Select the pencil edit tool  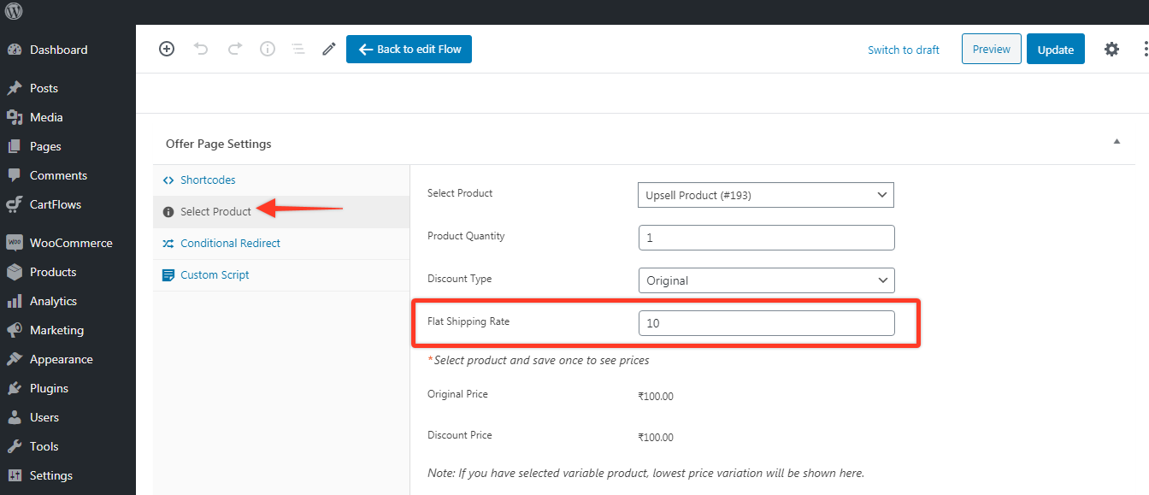point(329,49)
